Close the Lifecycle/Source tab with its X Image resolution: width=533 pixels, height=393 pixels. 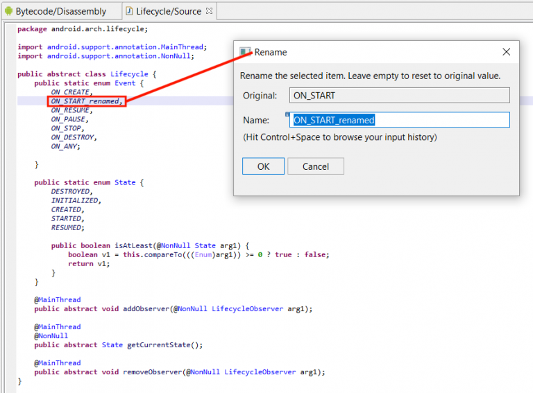coord(210,11)
